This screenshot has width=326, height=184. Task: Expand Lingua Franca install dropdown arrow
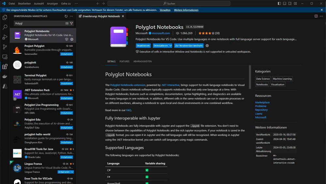[72, 172]
